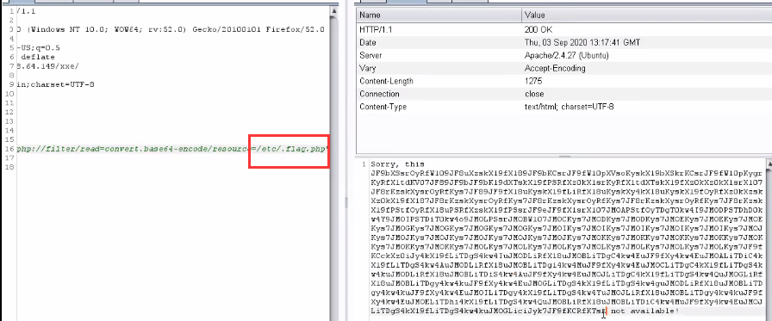Screen dimensions: 772x321
Task: Click the 'Sorry, this' response text
Action: (397, 164)
